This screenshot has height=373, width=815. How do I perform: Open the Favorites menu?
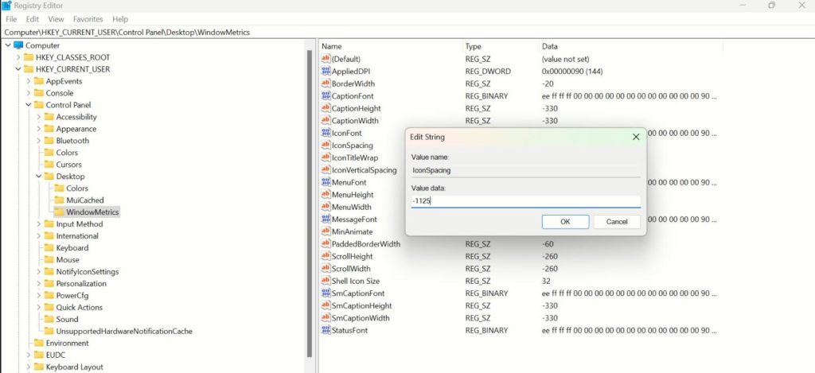click(88, 18)
